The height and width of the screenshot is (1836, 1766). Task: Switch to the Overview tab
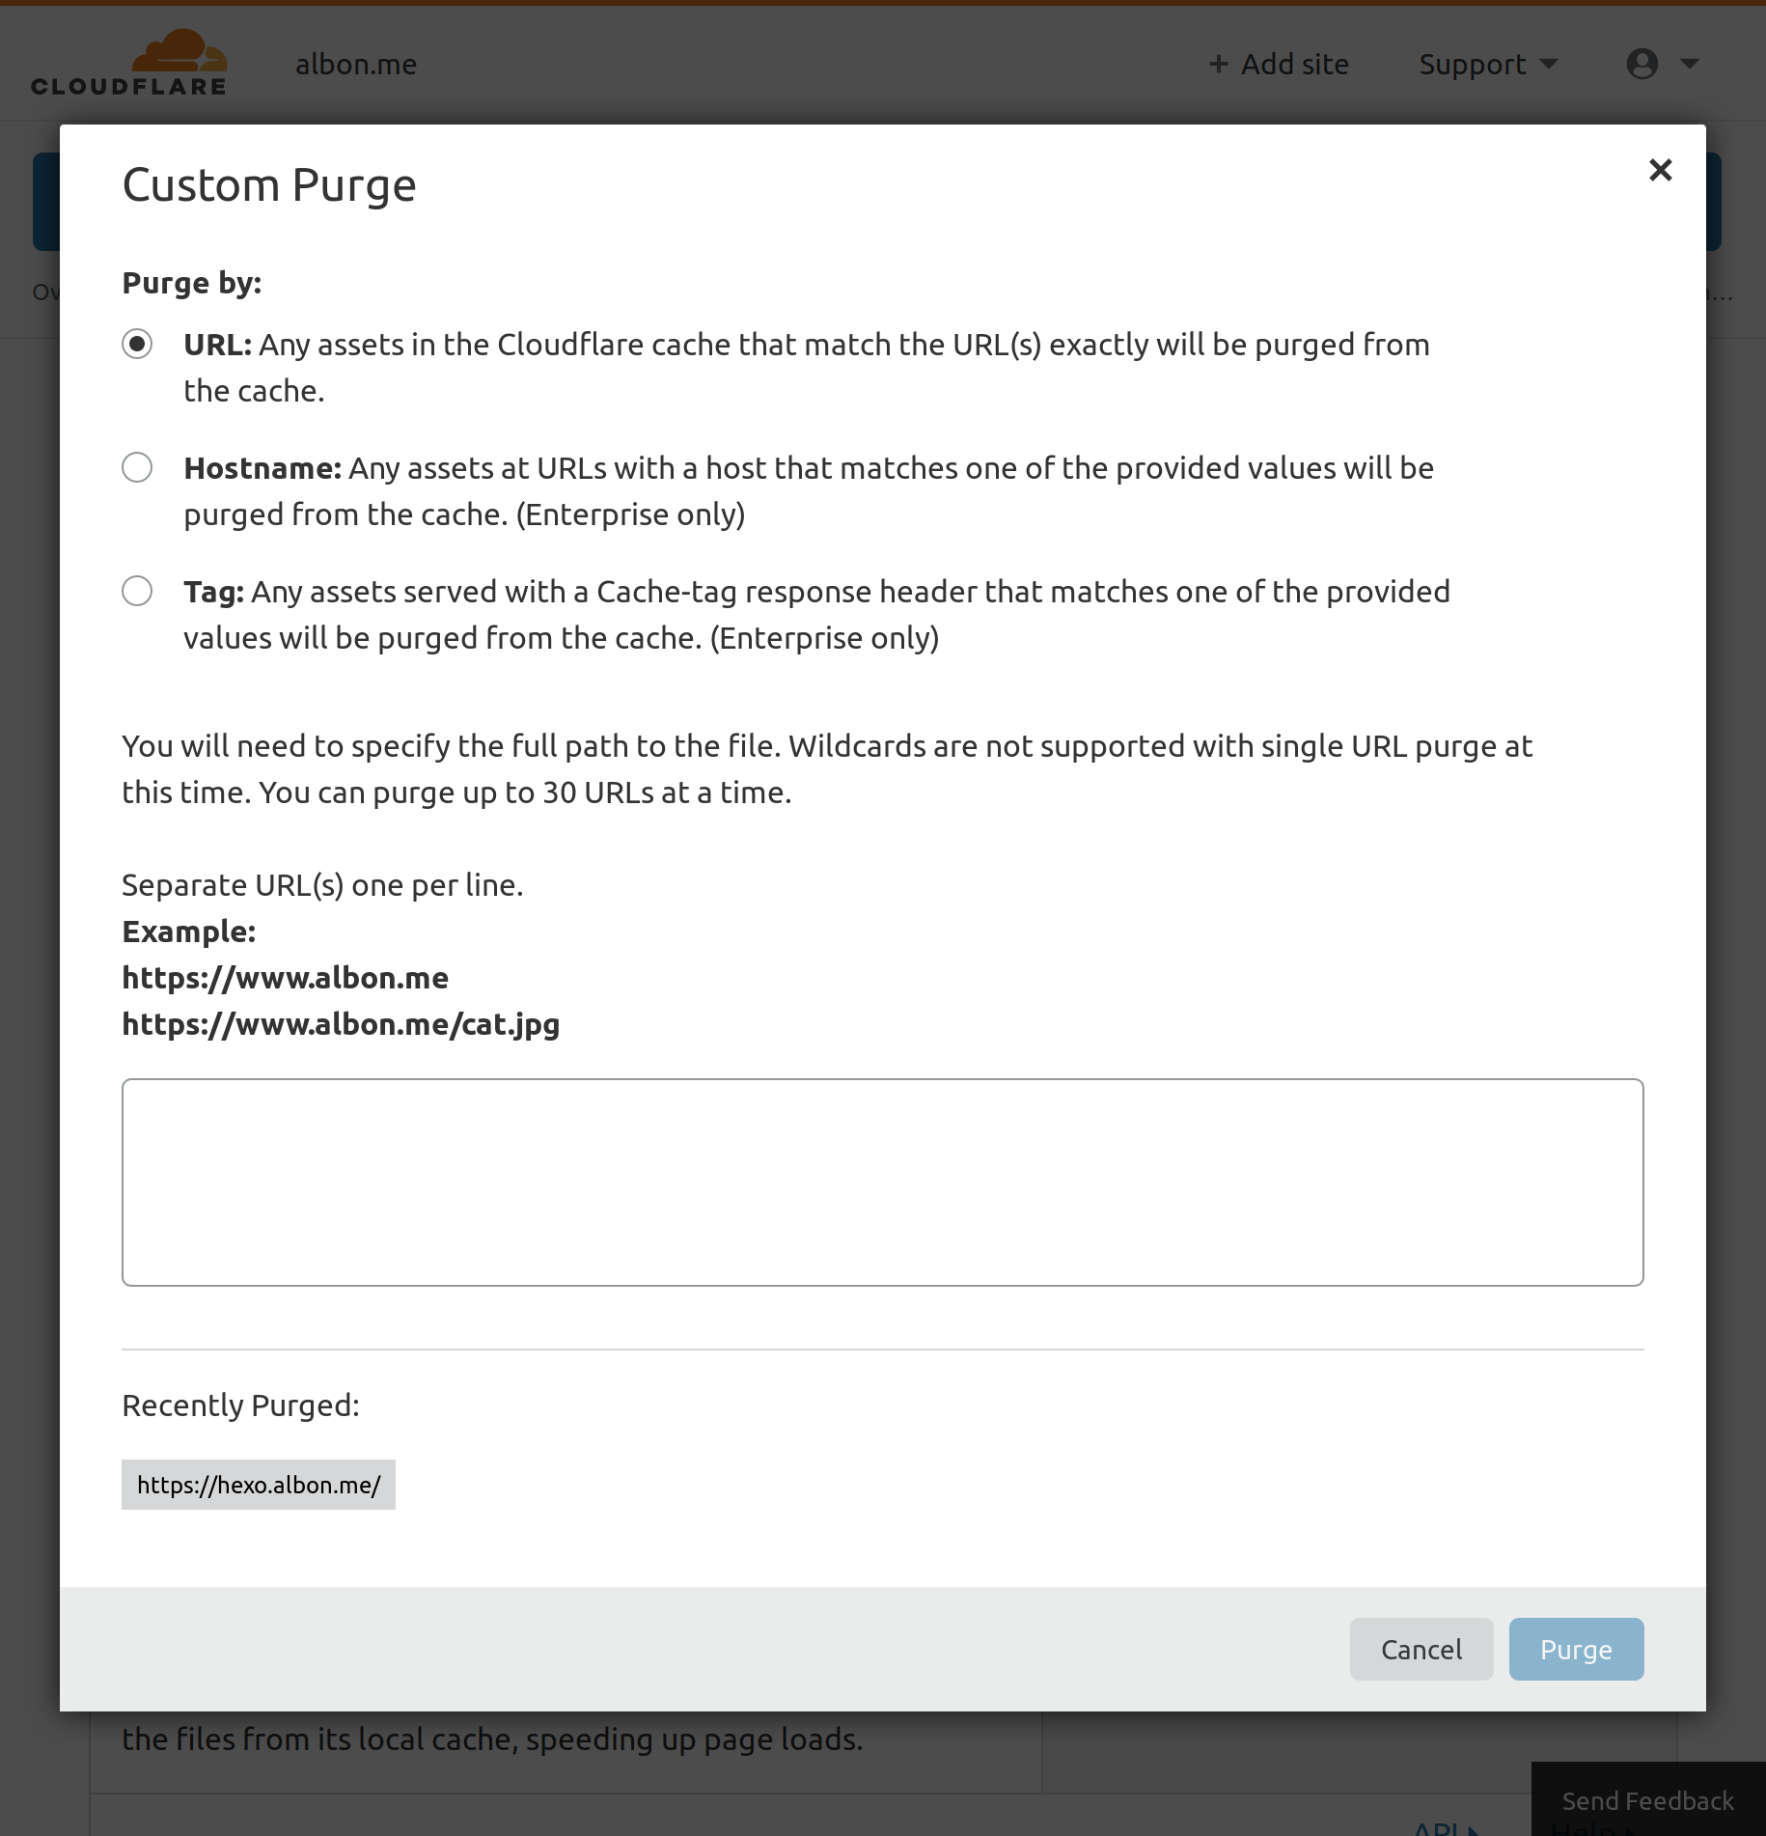pos(44,292)
